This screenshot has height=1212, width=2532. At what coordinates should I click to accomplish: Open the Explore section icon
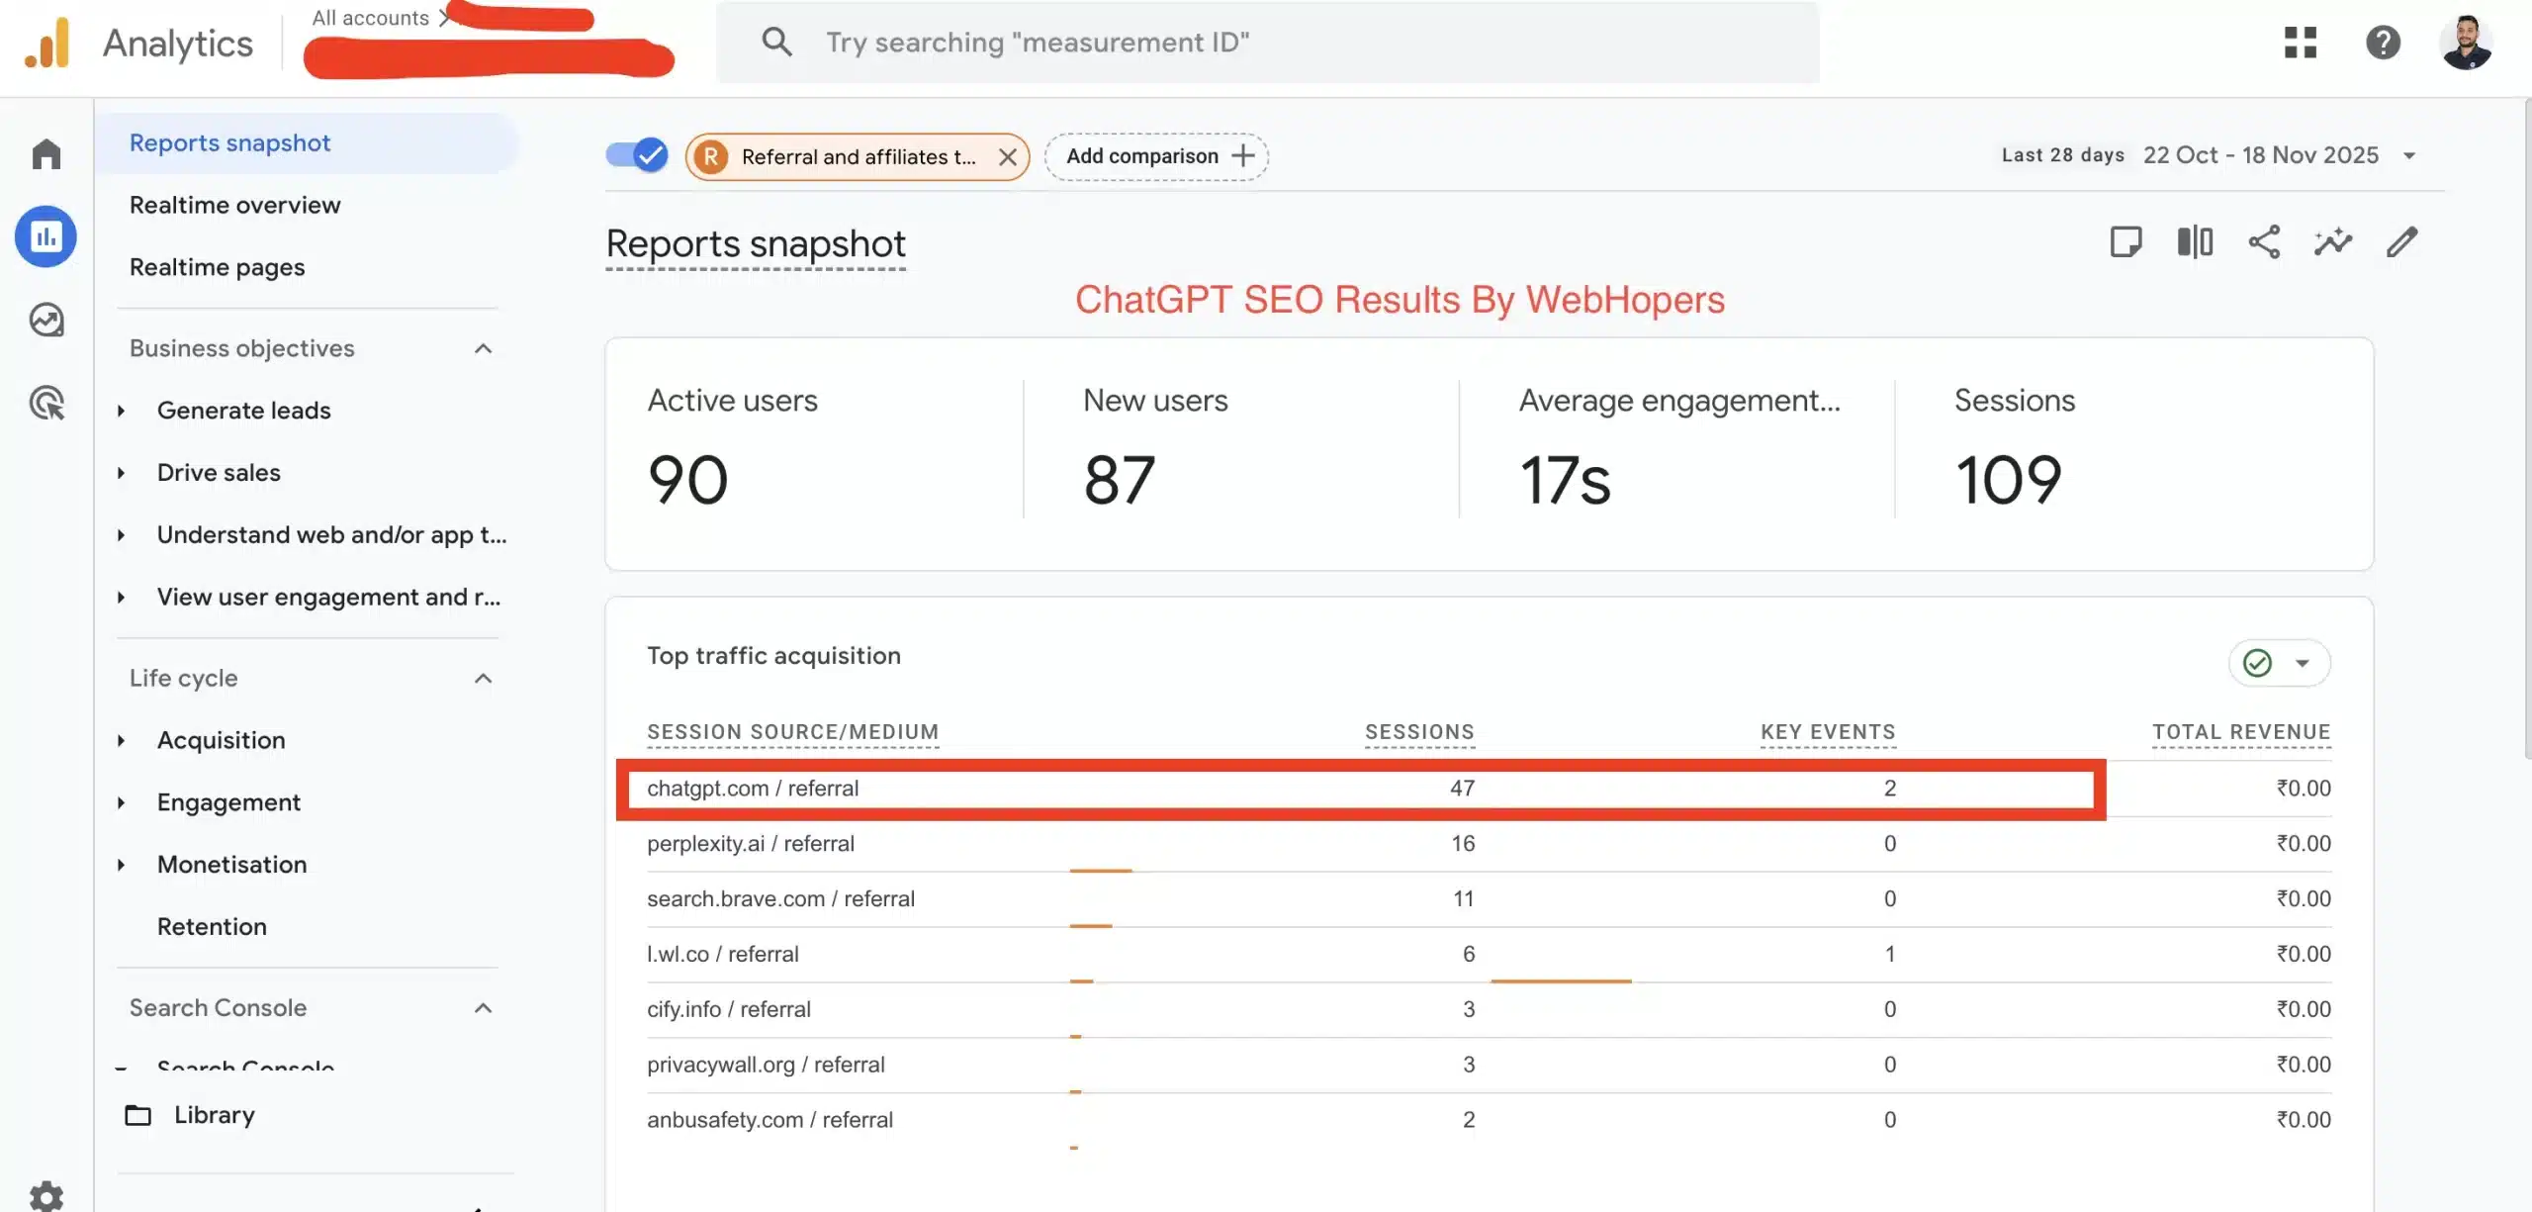pos(45,319)
